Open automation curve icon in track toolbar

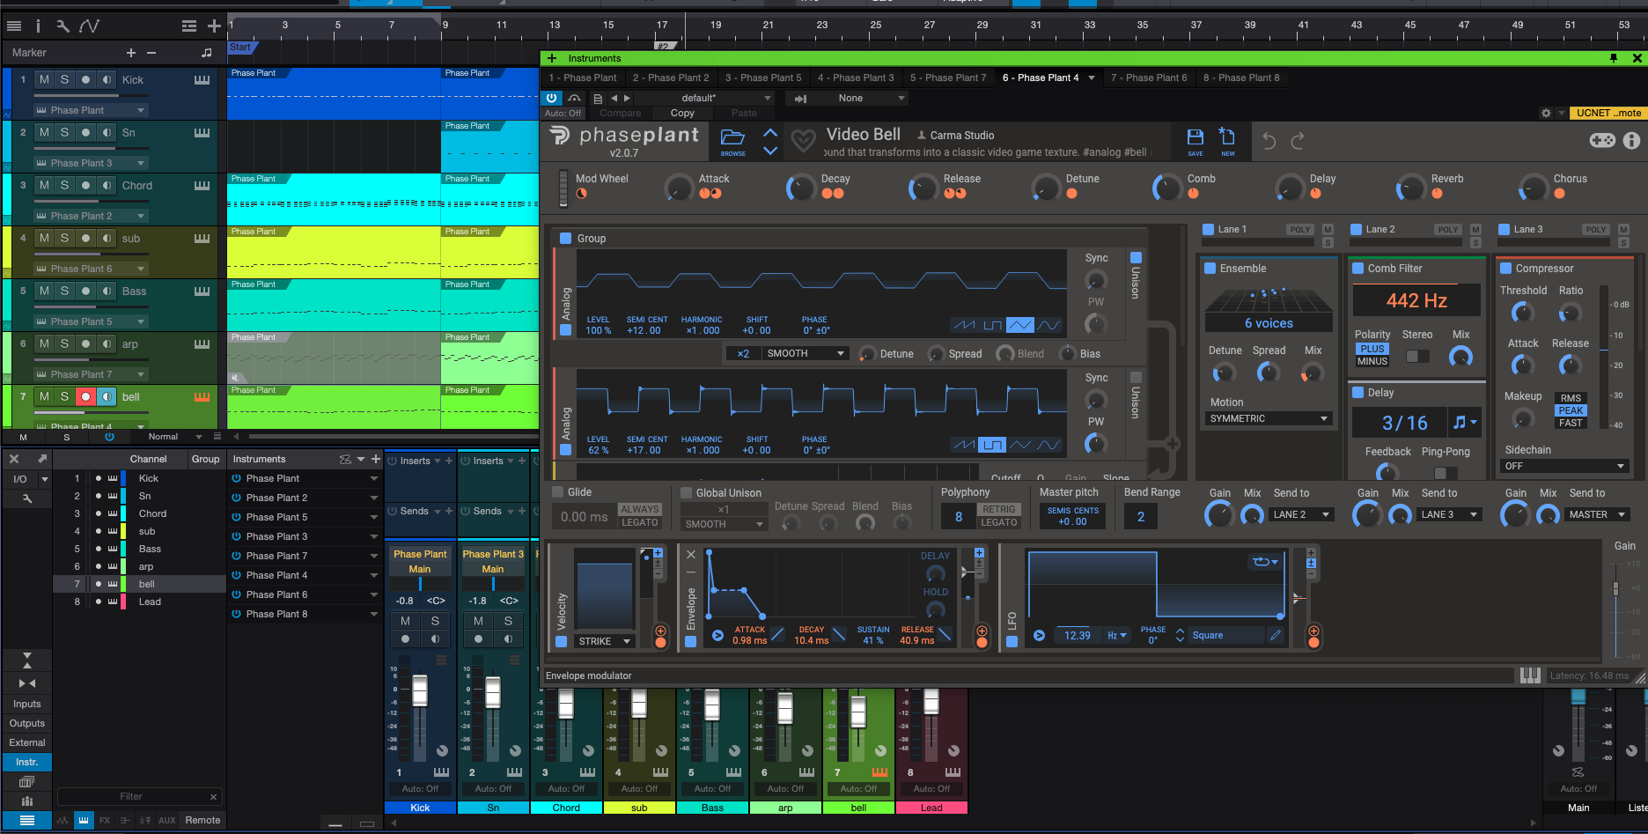(89, 26)
